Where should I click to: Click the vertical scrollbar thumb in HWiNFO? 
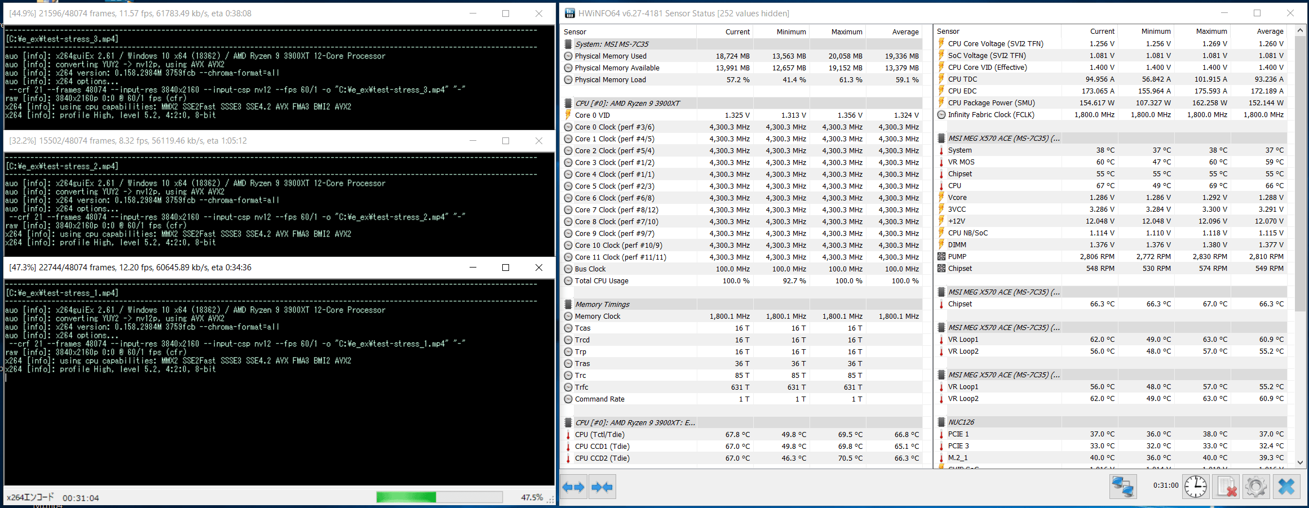coord(1300,173)
